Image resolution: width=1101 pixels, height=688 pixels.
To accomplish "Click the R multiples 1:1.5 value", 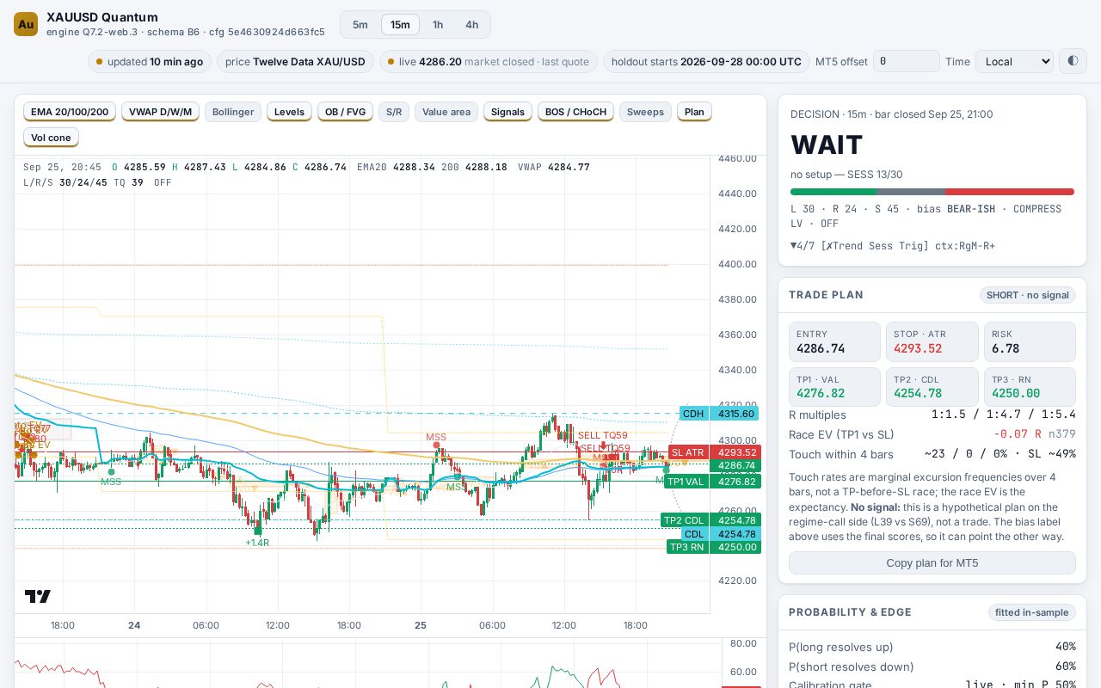I will (1003, 415).
